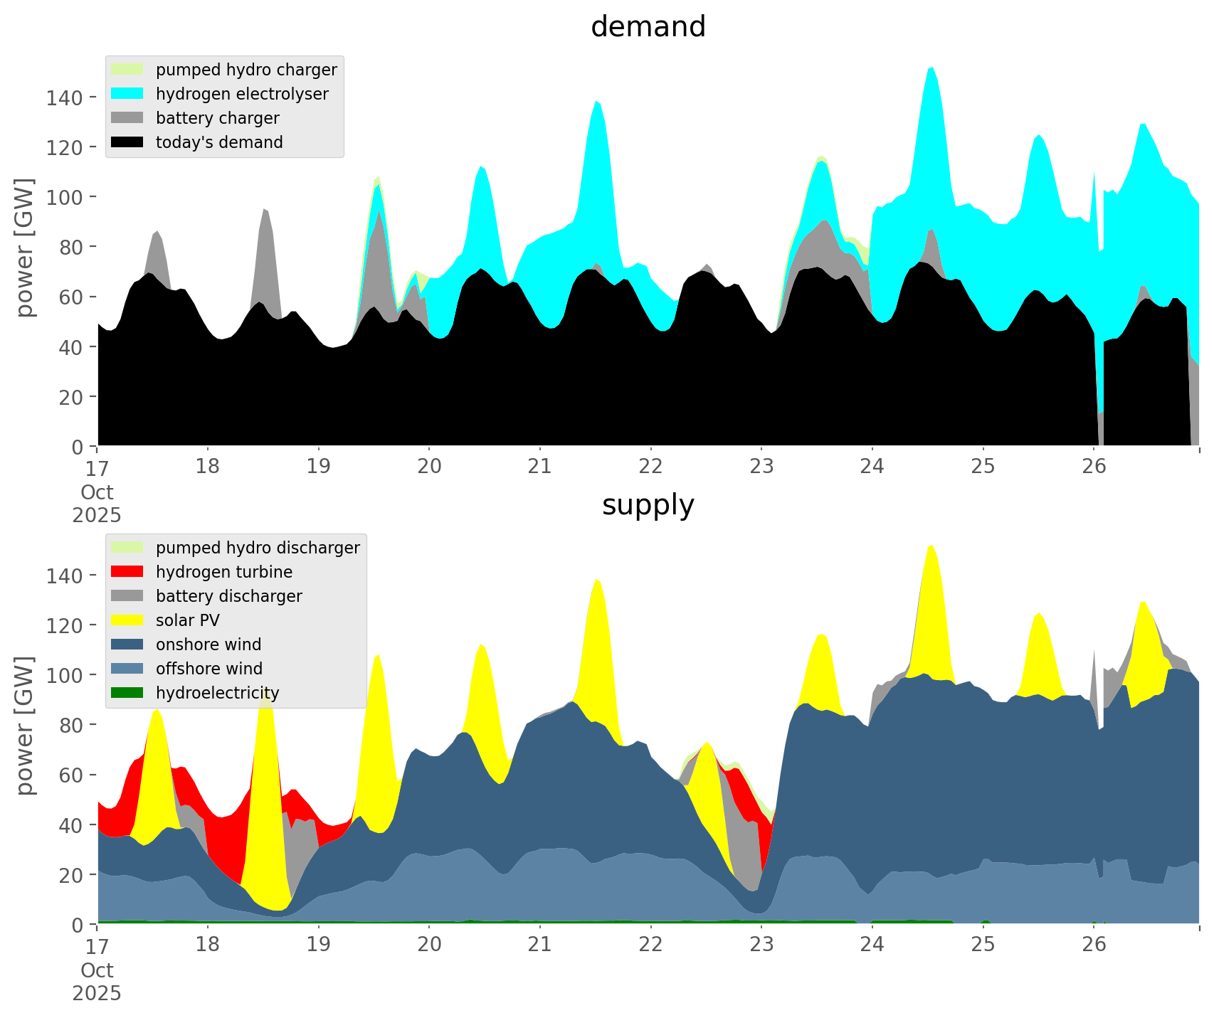Viewport: 1214px width, 1018px height.
Task: Click the black today's demand legend swatch
Action: (127, 142)
